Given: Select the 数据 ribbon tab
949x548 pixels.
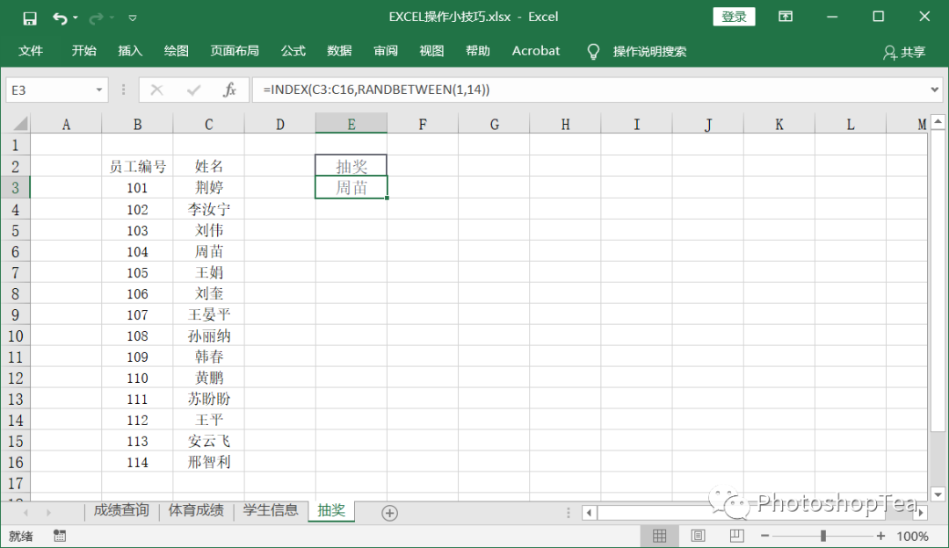Looking at the screenshot, I should click(339, 51).
